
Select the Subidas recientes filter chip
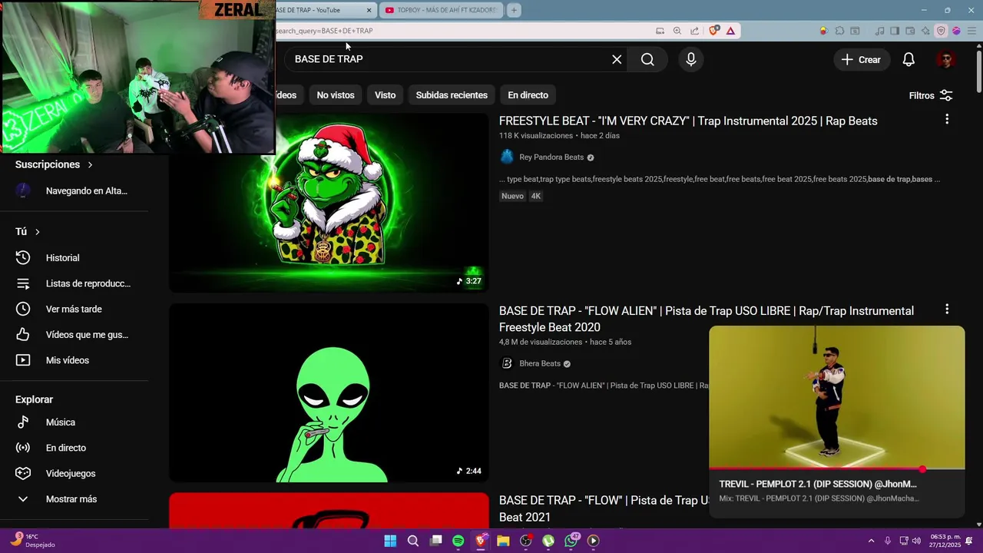(x=452, y=95)
